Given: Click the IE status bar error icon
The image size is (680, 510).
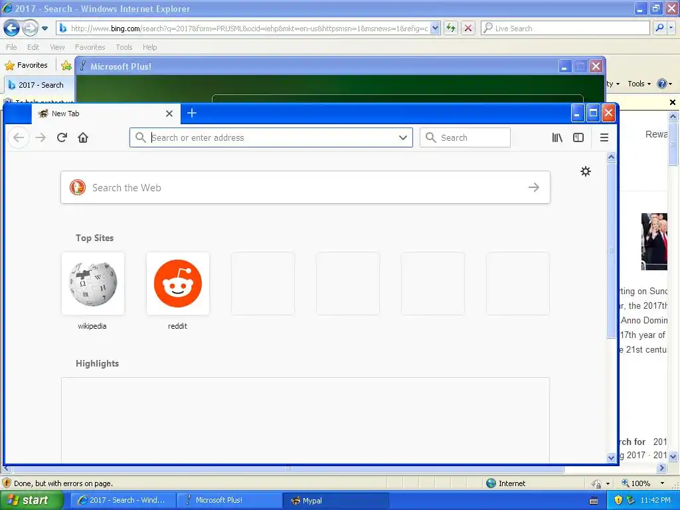Looking at the screenshot, I should point(7,483).
